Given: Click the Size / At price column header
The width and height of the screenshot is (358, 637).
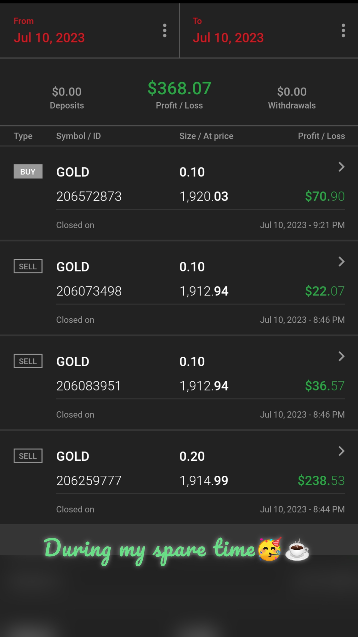Looking at the screenshot, I should tap(206, 136).
